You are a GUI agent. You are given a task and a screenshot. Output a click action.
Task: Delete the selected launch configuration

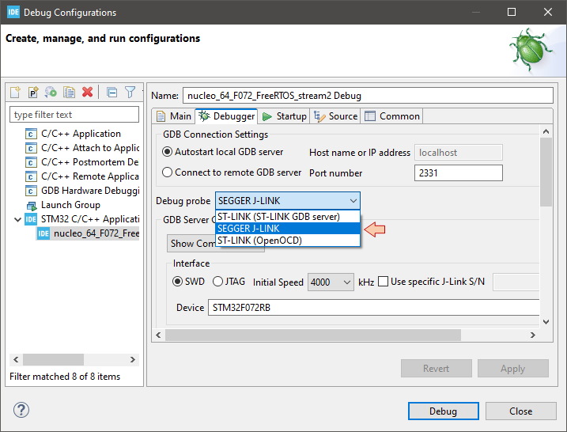pos(87,93)
